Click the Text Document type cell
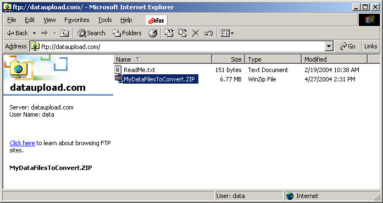 click(268, 70)
